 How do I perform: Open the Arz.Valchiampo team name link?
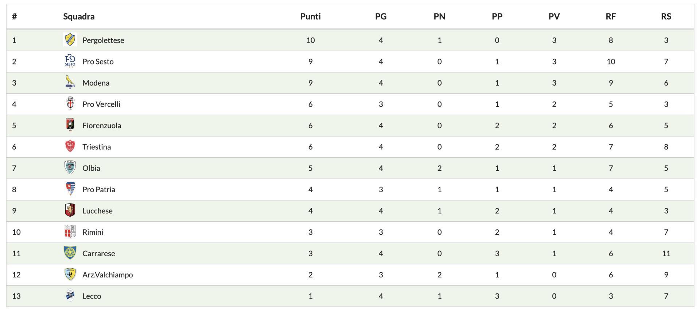pos(108,275)
